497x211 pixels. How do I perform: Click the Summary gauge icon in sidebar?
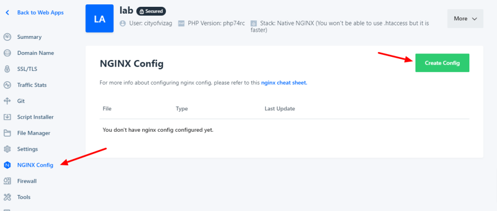[x=7, y=37]
